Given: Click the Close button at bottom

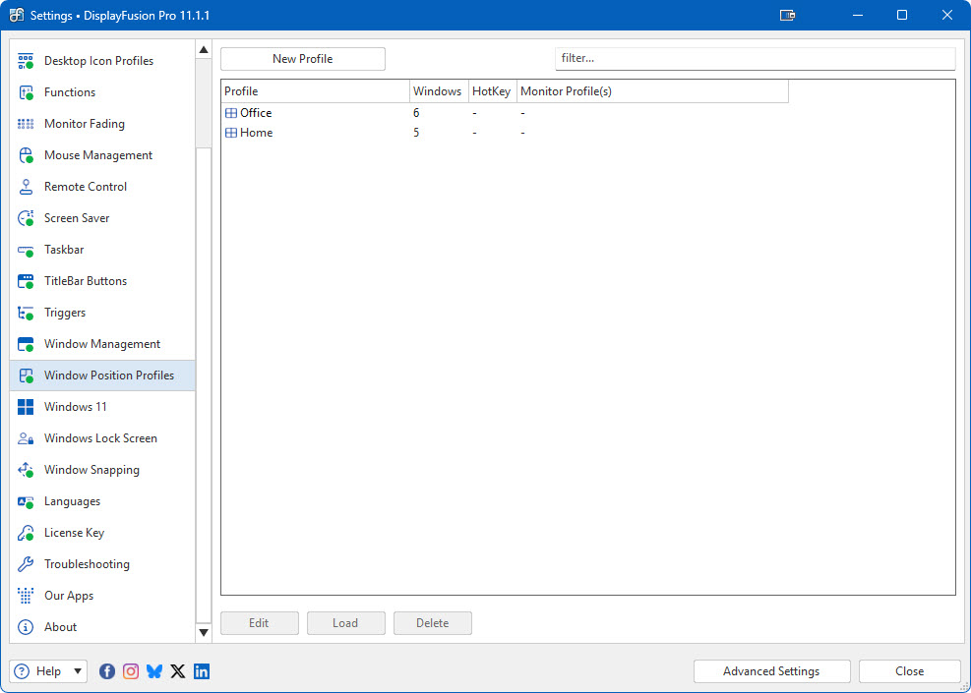Looking at the screenshot, I should pos(909,671).
